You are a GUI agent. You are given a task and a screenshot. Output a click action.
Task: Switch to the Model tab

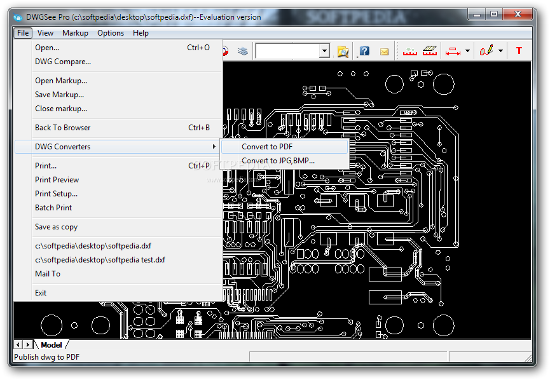[52, 345]
